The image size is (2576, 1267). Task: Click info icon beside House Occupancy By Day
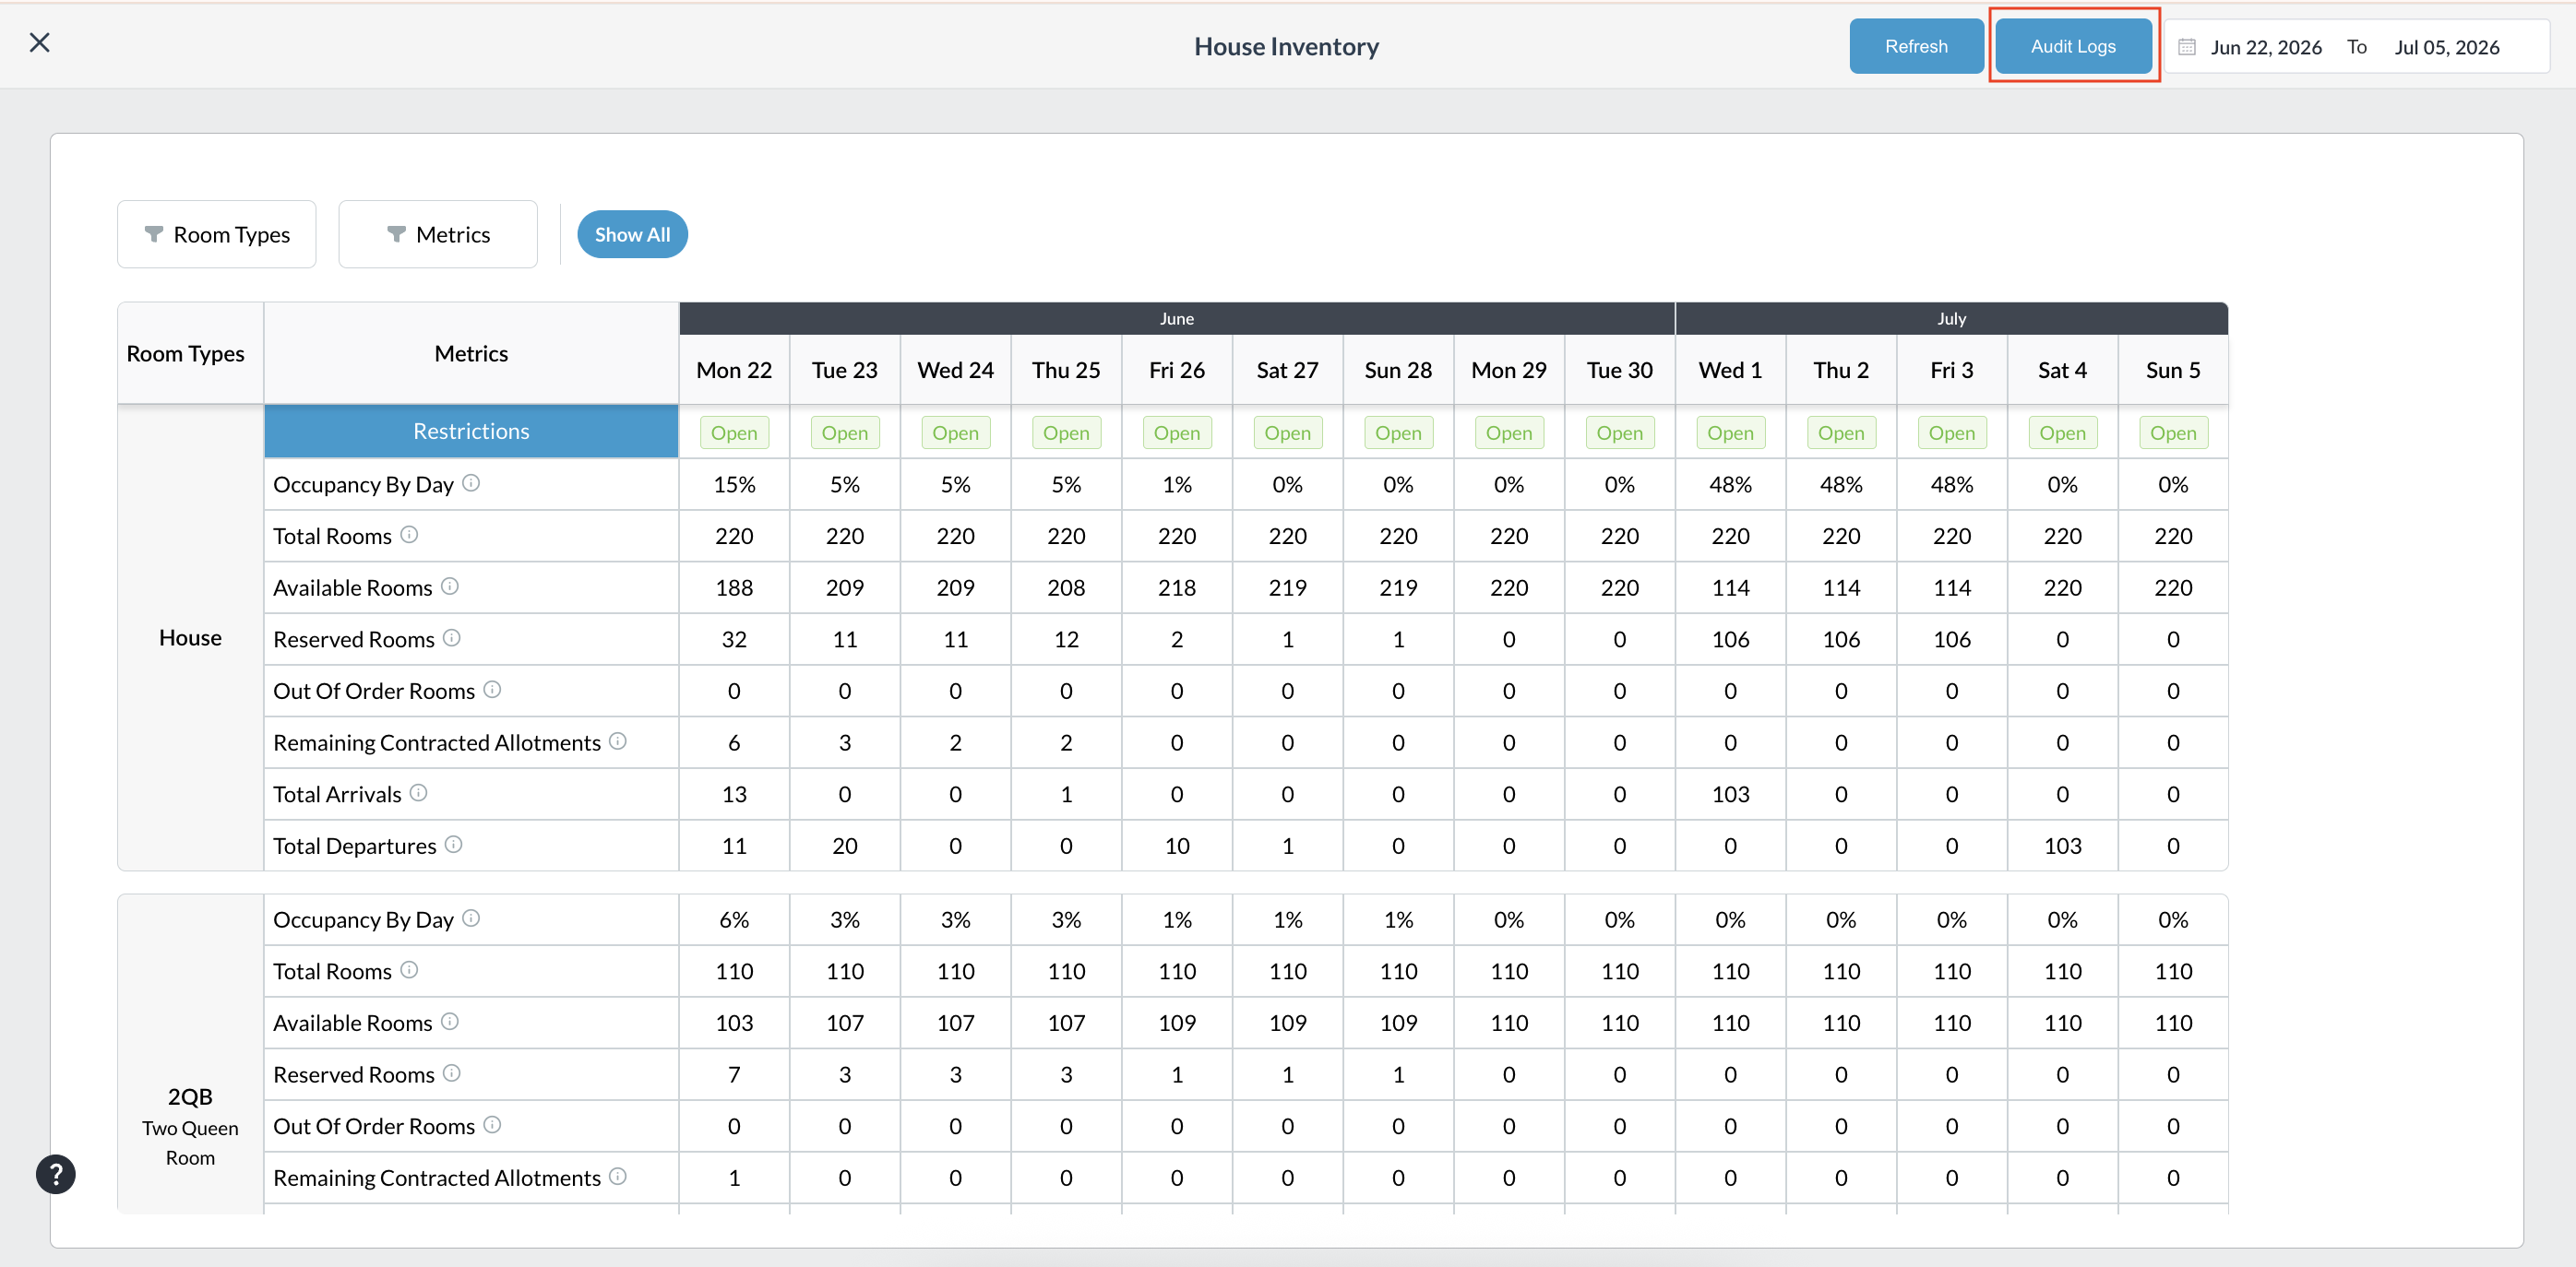click(471, 483)
